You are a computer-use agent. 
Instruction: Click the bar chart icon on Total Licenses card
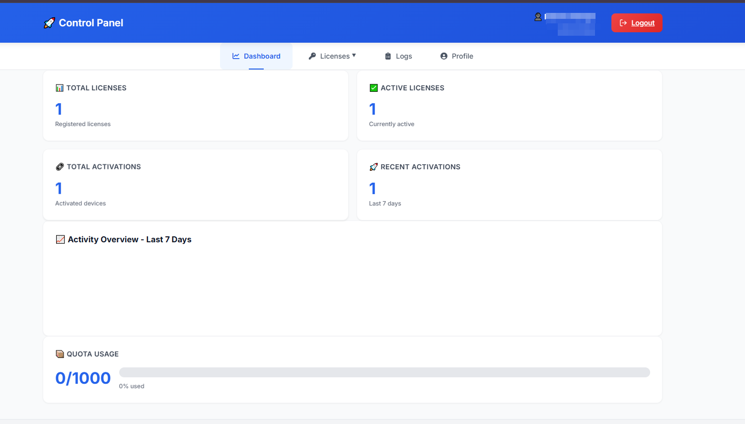tap(59, 87)
